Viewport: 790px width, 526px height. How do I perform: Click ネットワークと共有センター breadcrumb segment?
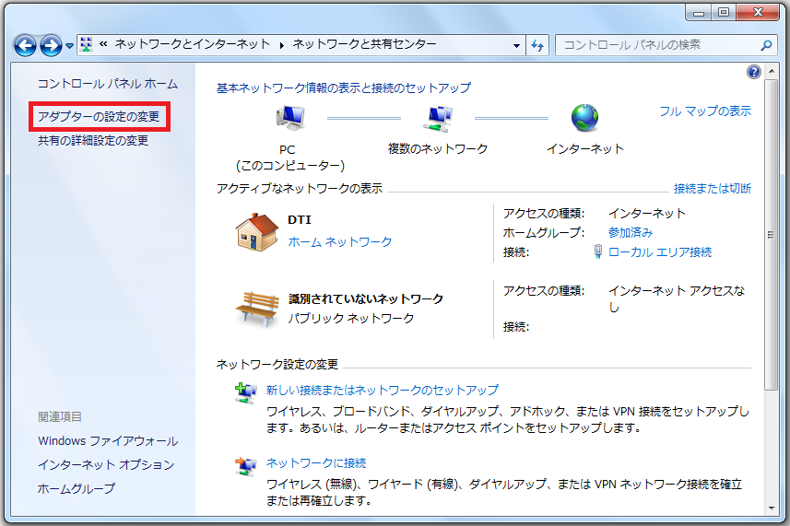click(x=365, y=44)
